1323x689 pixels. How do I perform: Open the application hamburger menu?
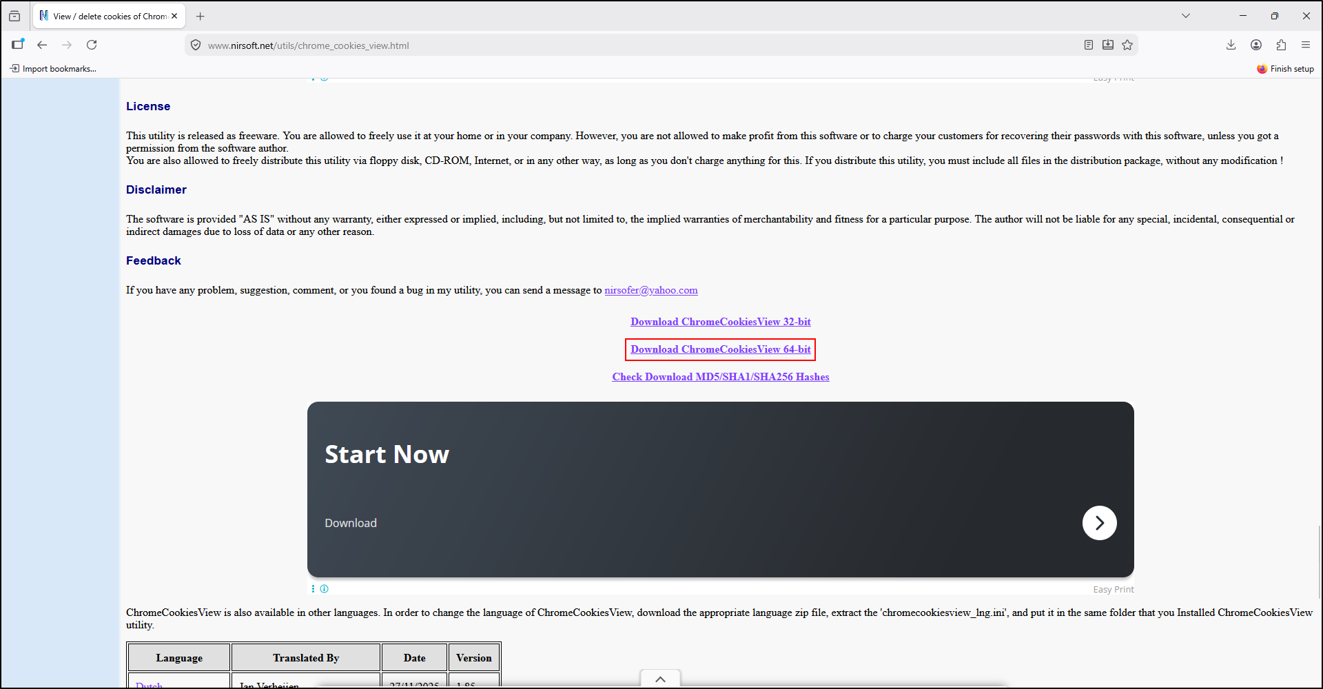(1306, 45)
